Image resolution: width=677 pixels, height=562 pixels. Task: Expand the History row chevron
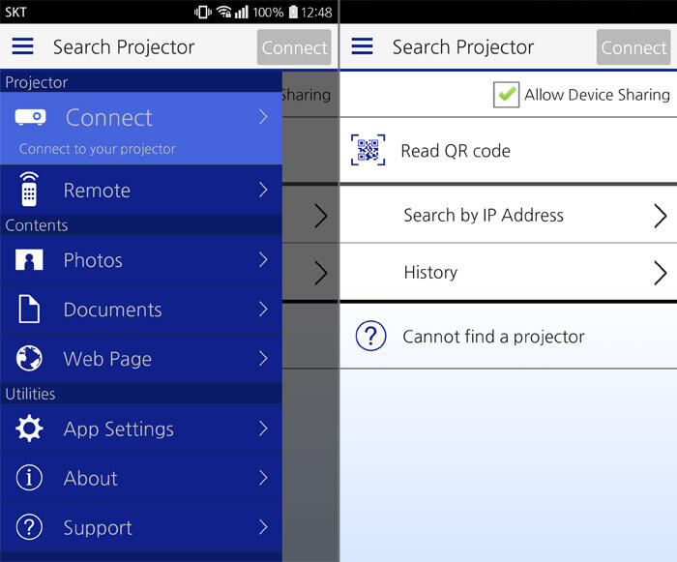pos(661,273)
